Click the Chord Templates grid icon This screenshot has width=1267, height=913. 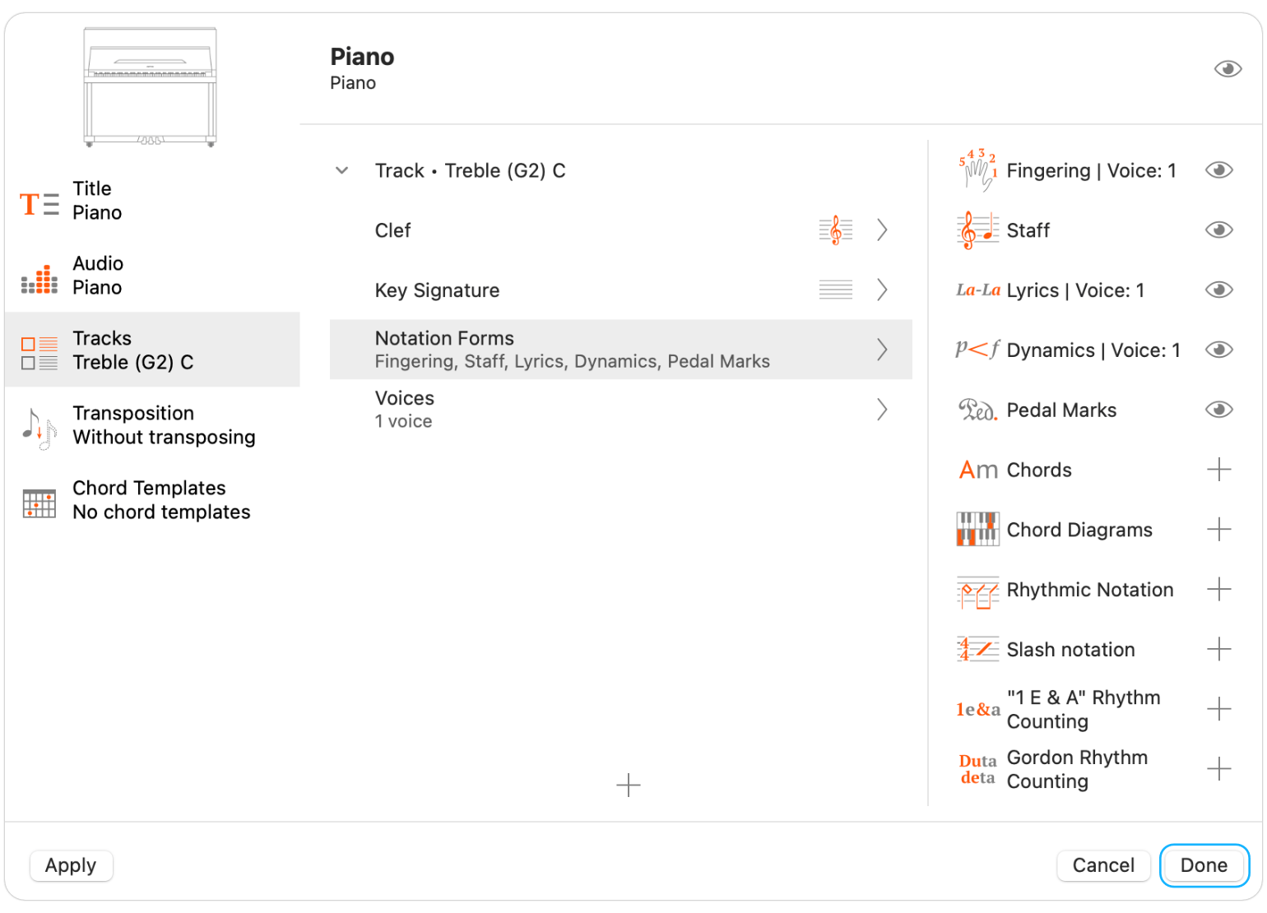click(39, 503)
